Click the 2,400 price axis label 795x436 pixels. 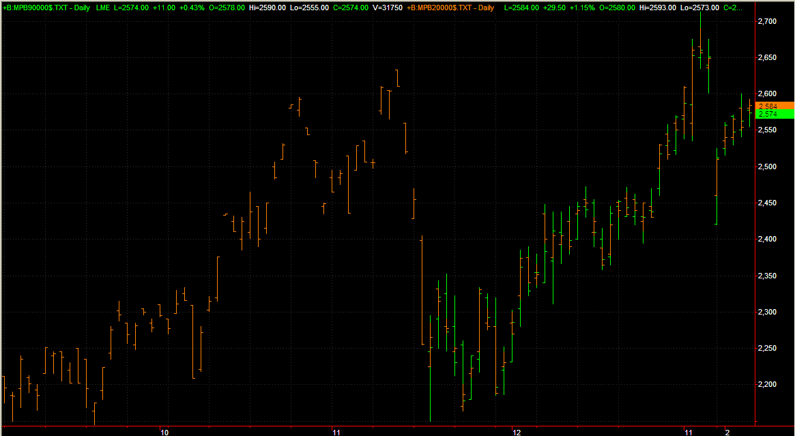pos(768,239)
